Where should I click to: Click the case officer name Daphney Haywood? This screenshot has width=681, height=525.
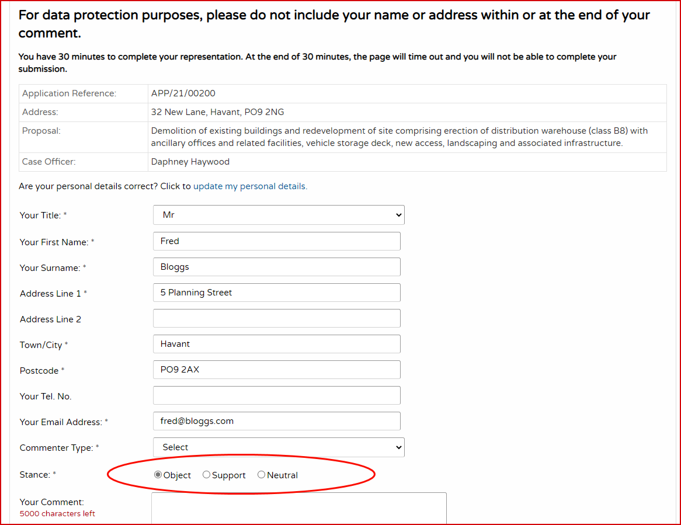[190, 162]
